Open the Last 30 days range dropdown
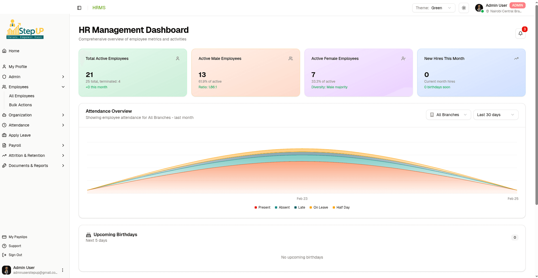Viewport: 538px width, 278px height. tap(496, 115)
